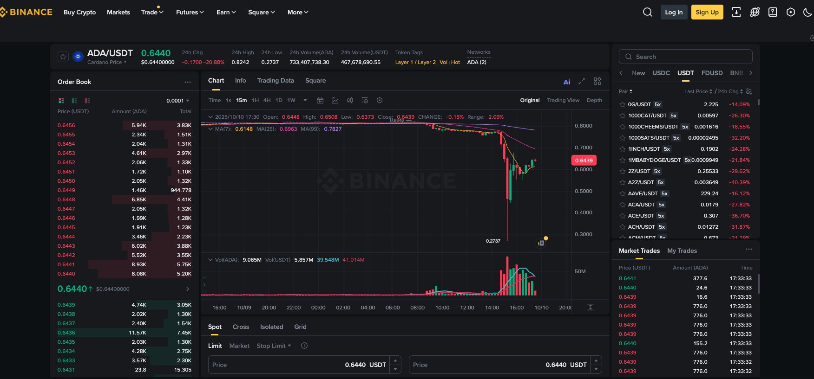Viewport: 814px width, 379px height.
Task: Switch to dark/light theme moon icon
Action: coord(808,12)
